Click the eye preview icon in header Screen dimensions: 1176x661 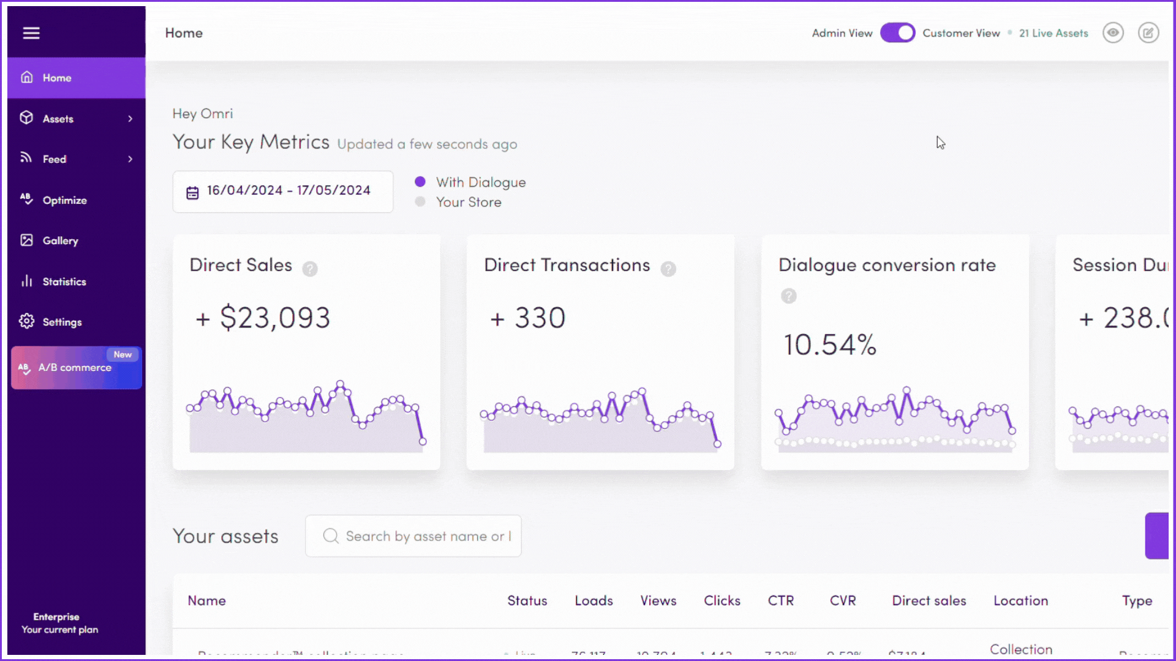click(x=1113, y=33)
